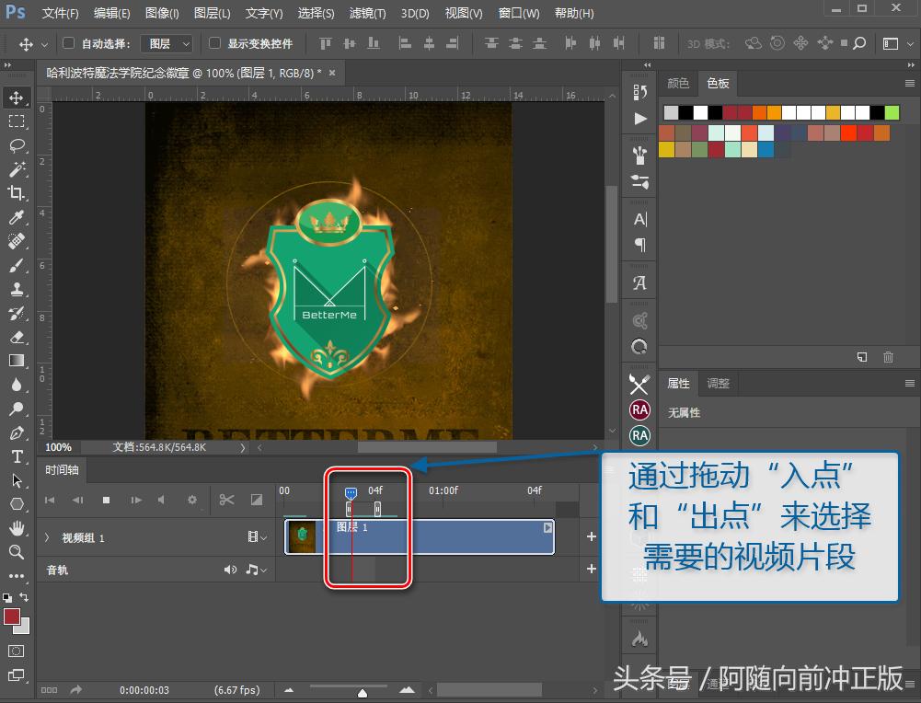Switch to the 调整 panel tab

pos(718,383)
